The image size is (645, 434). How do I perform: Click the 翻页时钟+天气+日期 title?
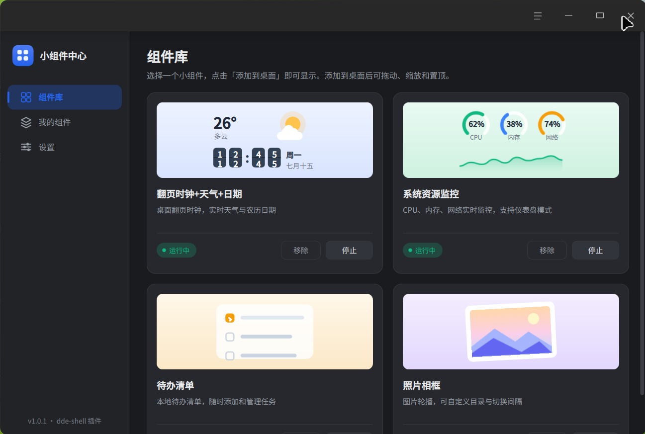coord(199,194)
